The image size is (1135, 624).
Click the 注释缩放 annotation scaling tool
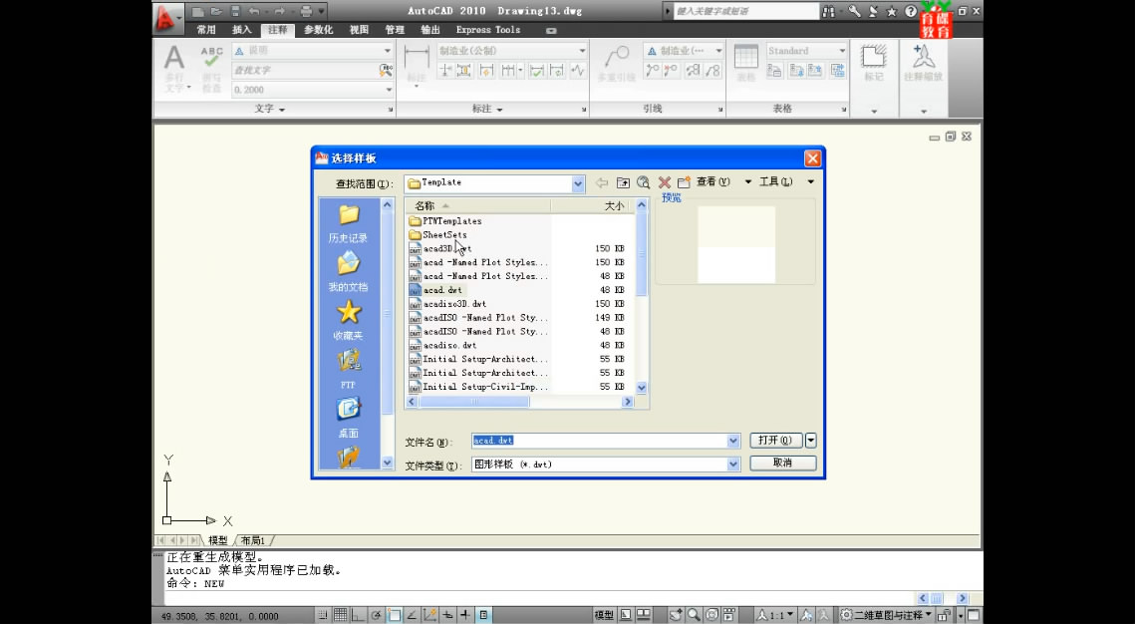[x=923, y=63]
